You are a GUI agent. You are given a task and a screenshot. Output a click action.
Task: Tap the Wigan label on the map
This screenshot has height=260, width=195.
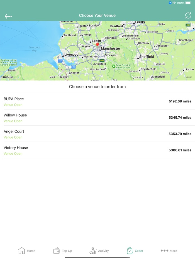(x=86, y=46)
